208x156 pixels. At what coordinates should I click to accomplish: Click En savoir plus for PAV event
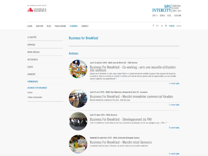tap(174, 128)
